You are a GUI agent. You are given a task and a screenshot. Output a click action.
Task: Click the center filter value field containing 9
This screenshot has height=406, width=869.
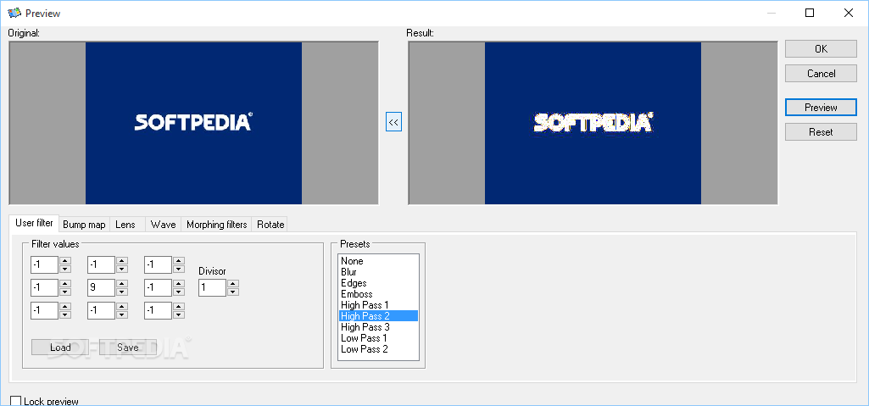coord(101,287)
